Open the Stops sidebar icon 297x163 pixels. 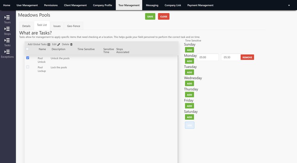coord(7,29)
